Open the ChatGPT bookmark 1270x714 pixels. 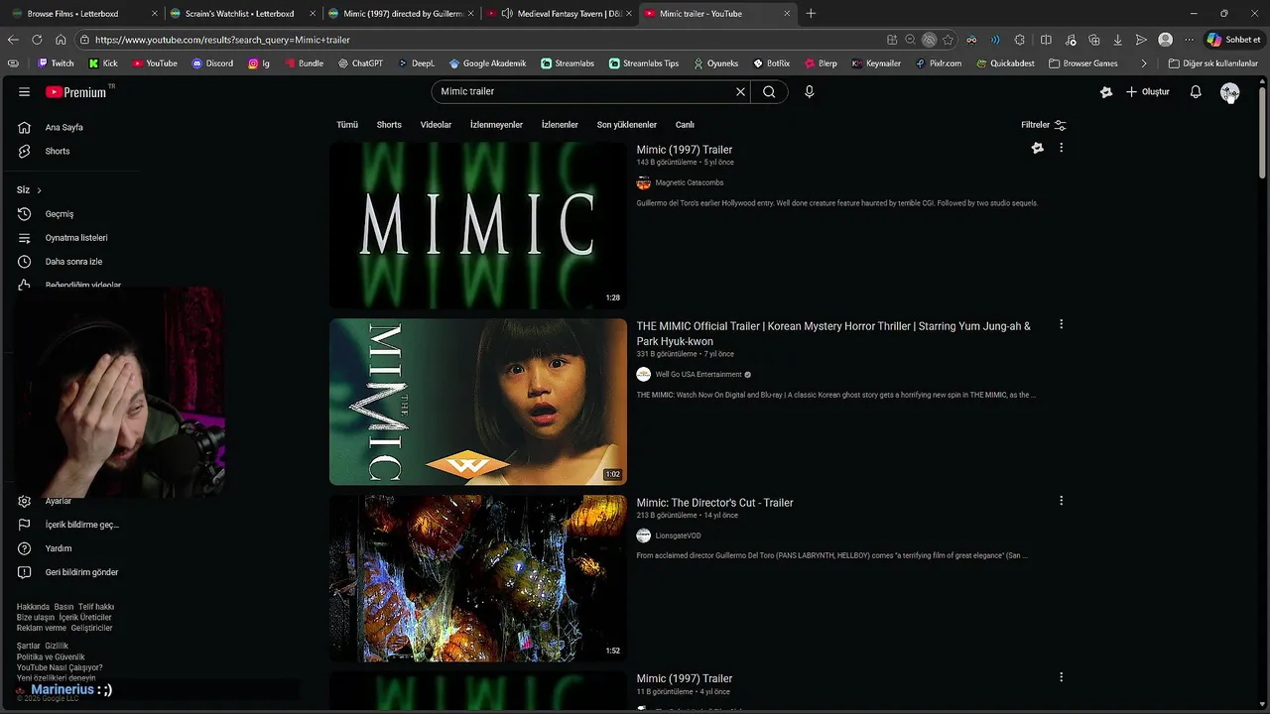click(360, 63)
